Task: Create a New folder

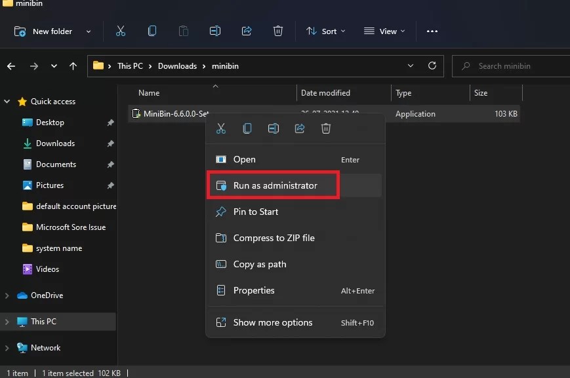Action: point(44,31)
